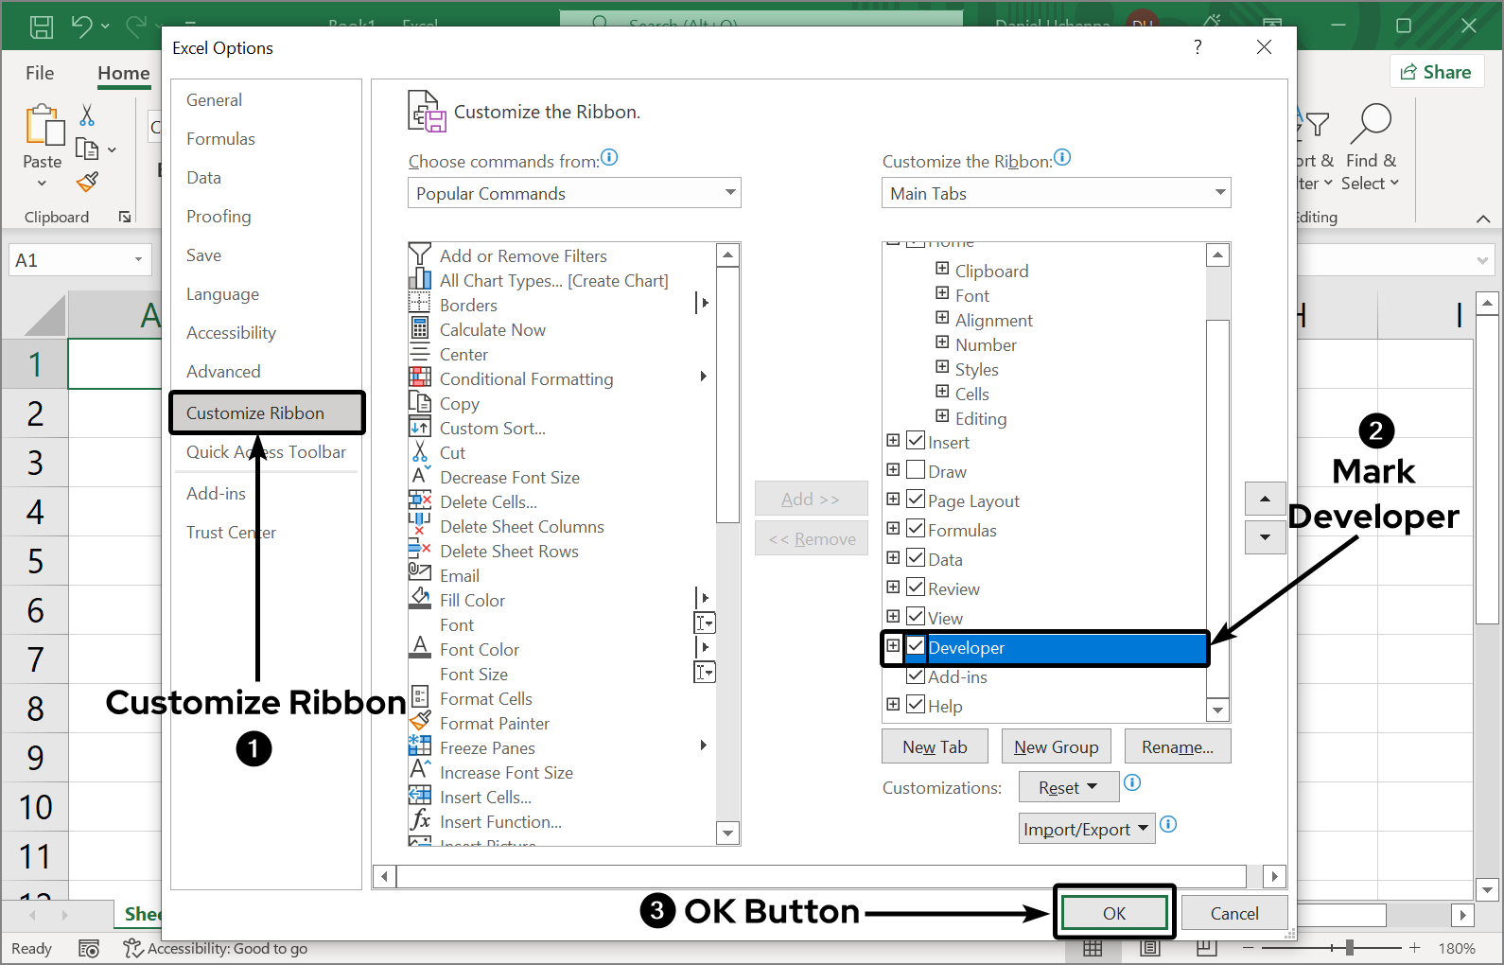Uncheck the Developer tab checkbox

(x=916, y=647)
